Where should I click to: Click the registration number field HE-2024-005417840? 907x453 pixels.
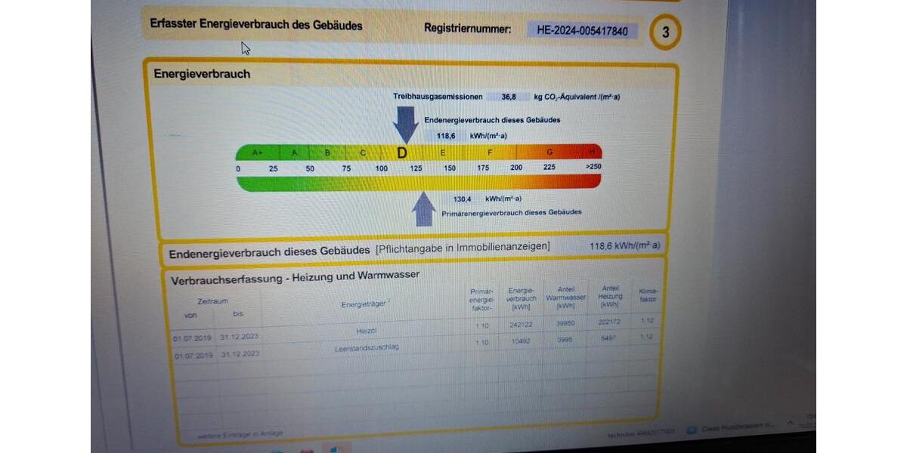pyautogui.click(x=582, y=31)
